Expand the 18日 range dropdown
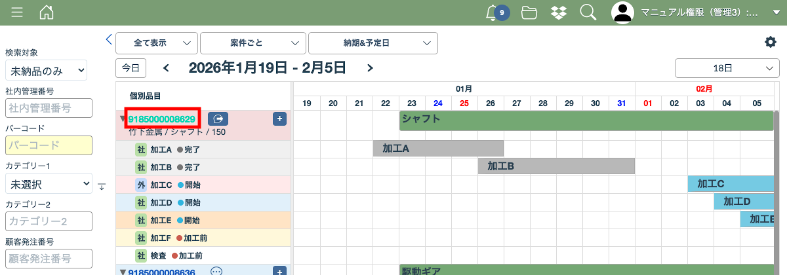The height and width of the screenshot is (275, 787). pyautogui.click(x=727, y=67)
